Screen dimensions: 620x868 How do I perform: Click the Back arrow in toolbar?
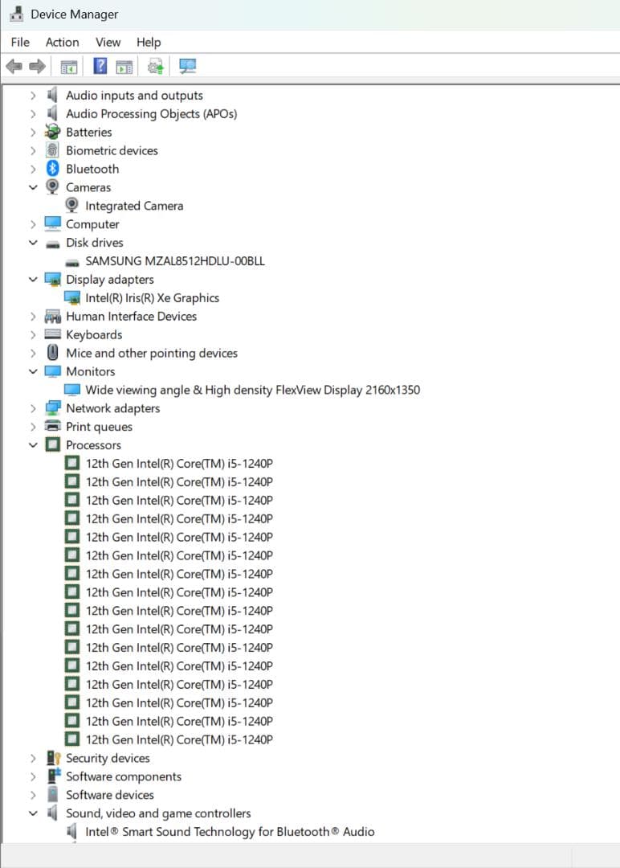[x=14, y=67]
